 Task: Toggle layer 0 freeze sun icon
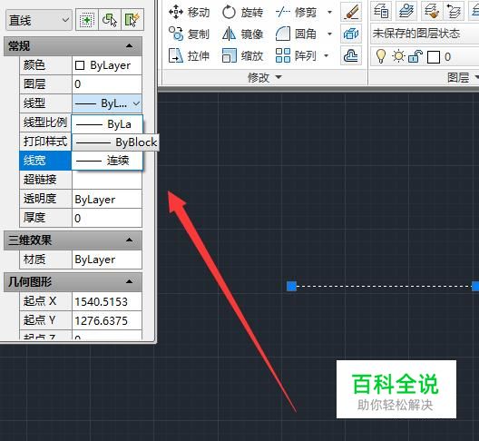(x=398, y=56)
